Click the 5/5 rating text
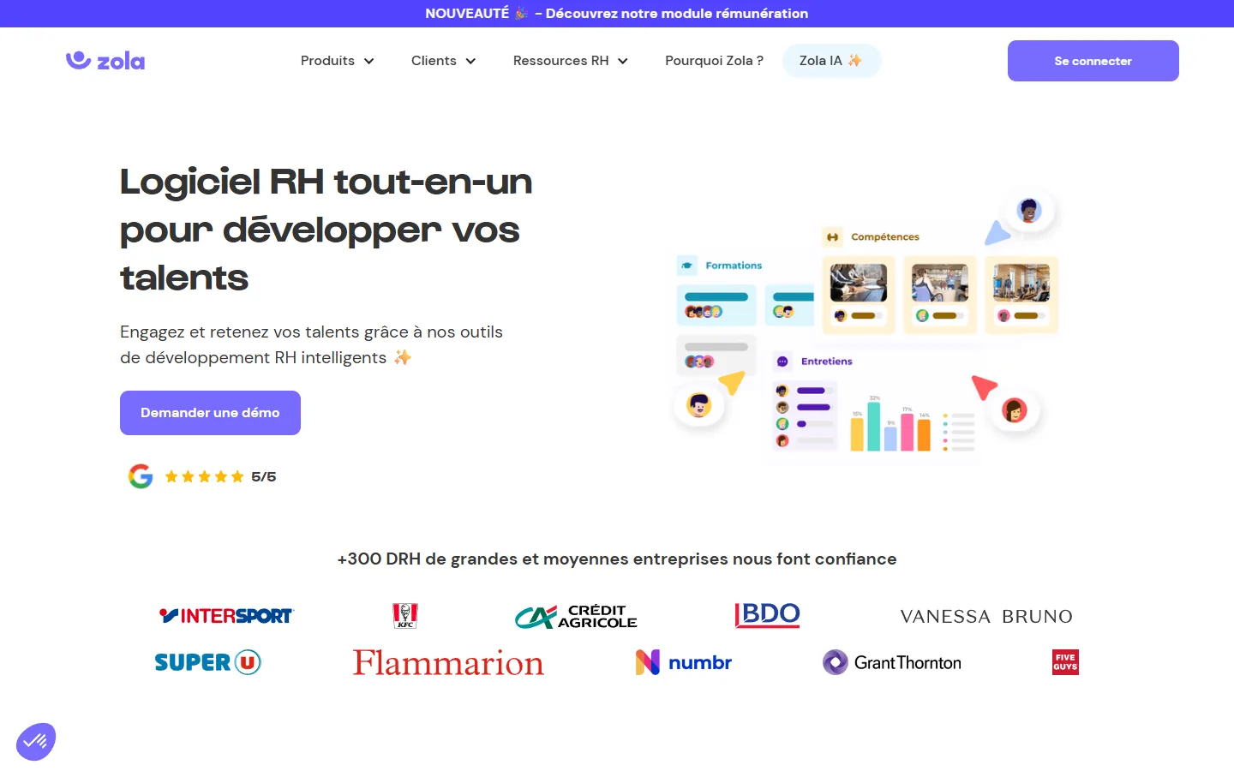This screenshot has width=1234, height=771. (264, 477)
